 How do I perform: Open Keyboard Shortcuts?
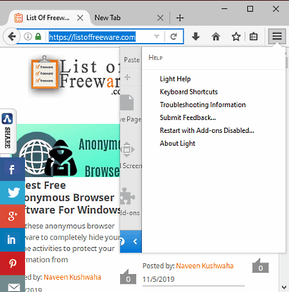point(189,92)
